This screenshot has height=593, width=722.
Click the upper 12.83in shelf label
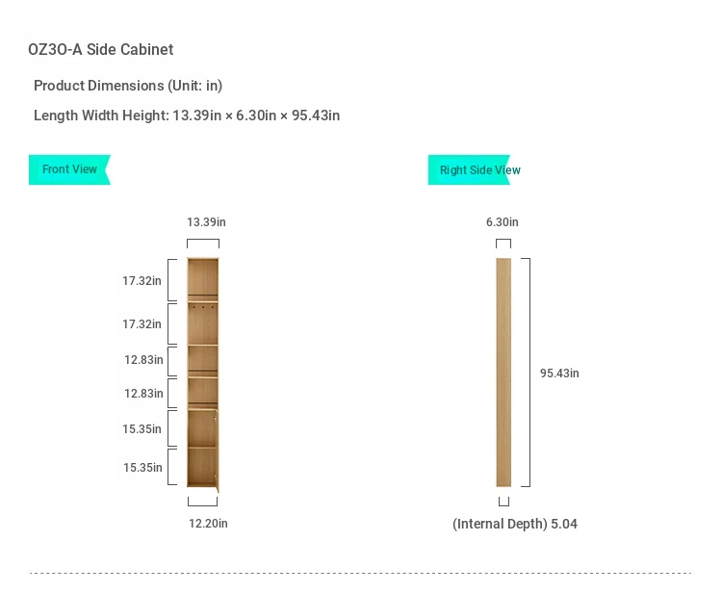(143, 360)
